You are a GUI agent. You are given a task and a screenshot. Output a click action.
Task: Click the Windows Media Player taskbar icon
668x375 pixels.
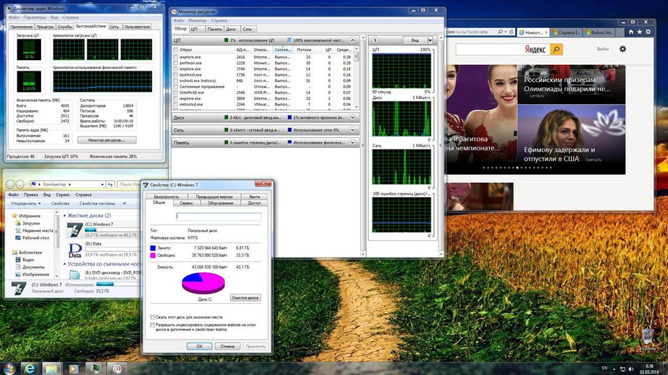tap(73, 368)
